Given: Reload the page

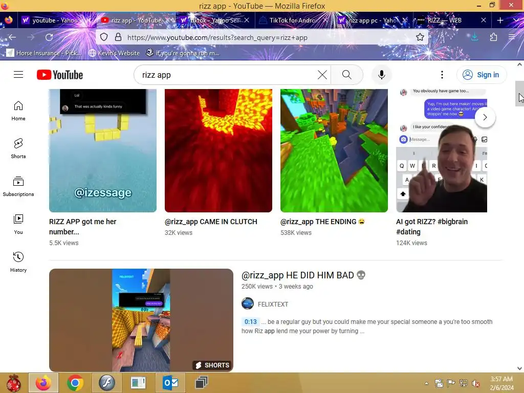Looking at the screenshot, I should (49, 37).
